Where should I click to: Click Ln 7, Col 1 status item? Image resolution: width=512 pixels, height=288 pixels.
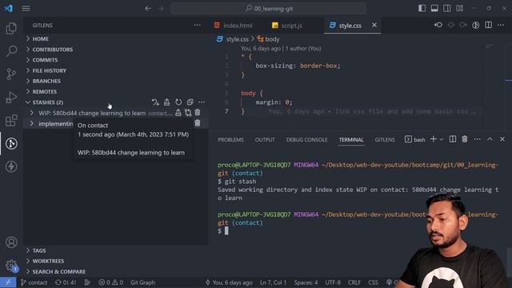(x=273, y=282)
